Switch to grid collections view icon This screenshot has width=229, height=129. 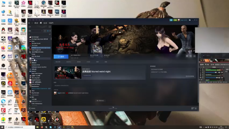coord(50,27)
